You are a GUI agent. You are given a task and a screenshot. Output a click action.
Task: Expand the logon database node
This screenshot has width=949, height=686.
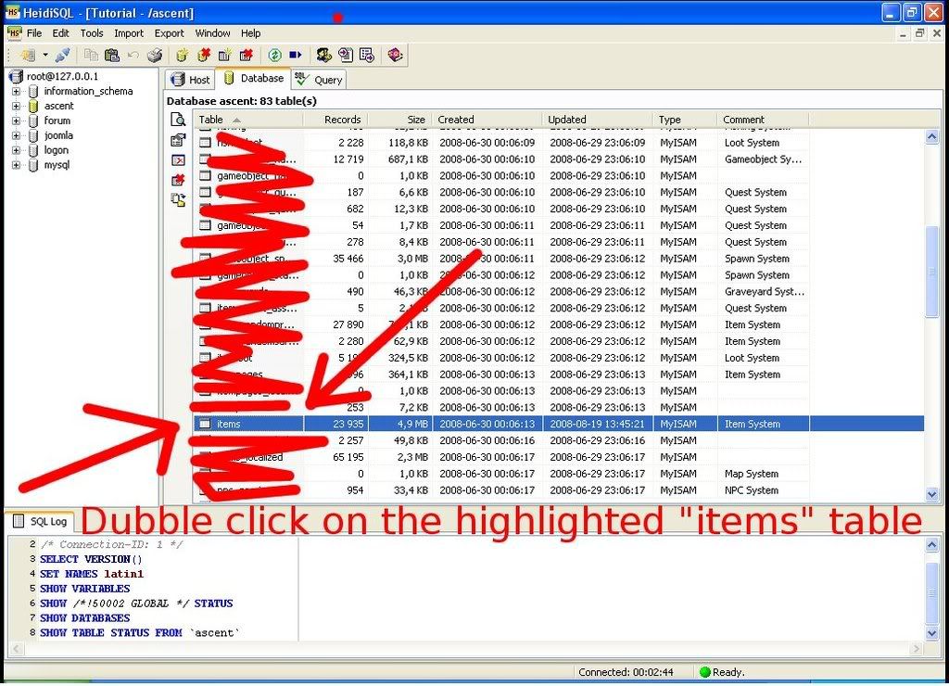[17, 150]
